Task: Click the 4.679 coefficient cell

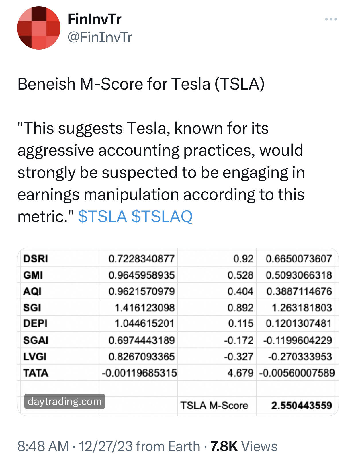Action: pos(240,373)
